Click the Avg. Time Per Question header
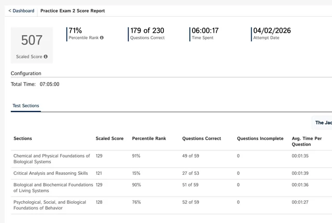Viewport: 332px width, 223px height. (307, 141)
